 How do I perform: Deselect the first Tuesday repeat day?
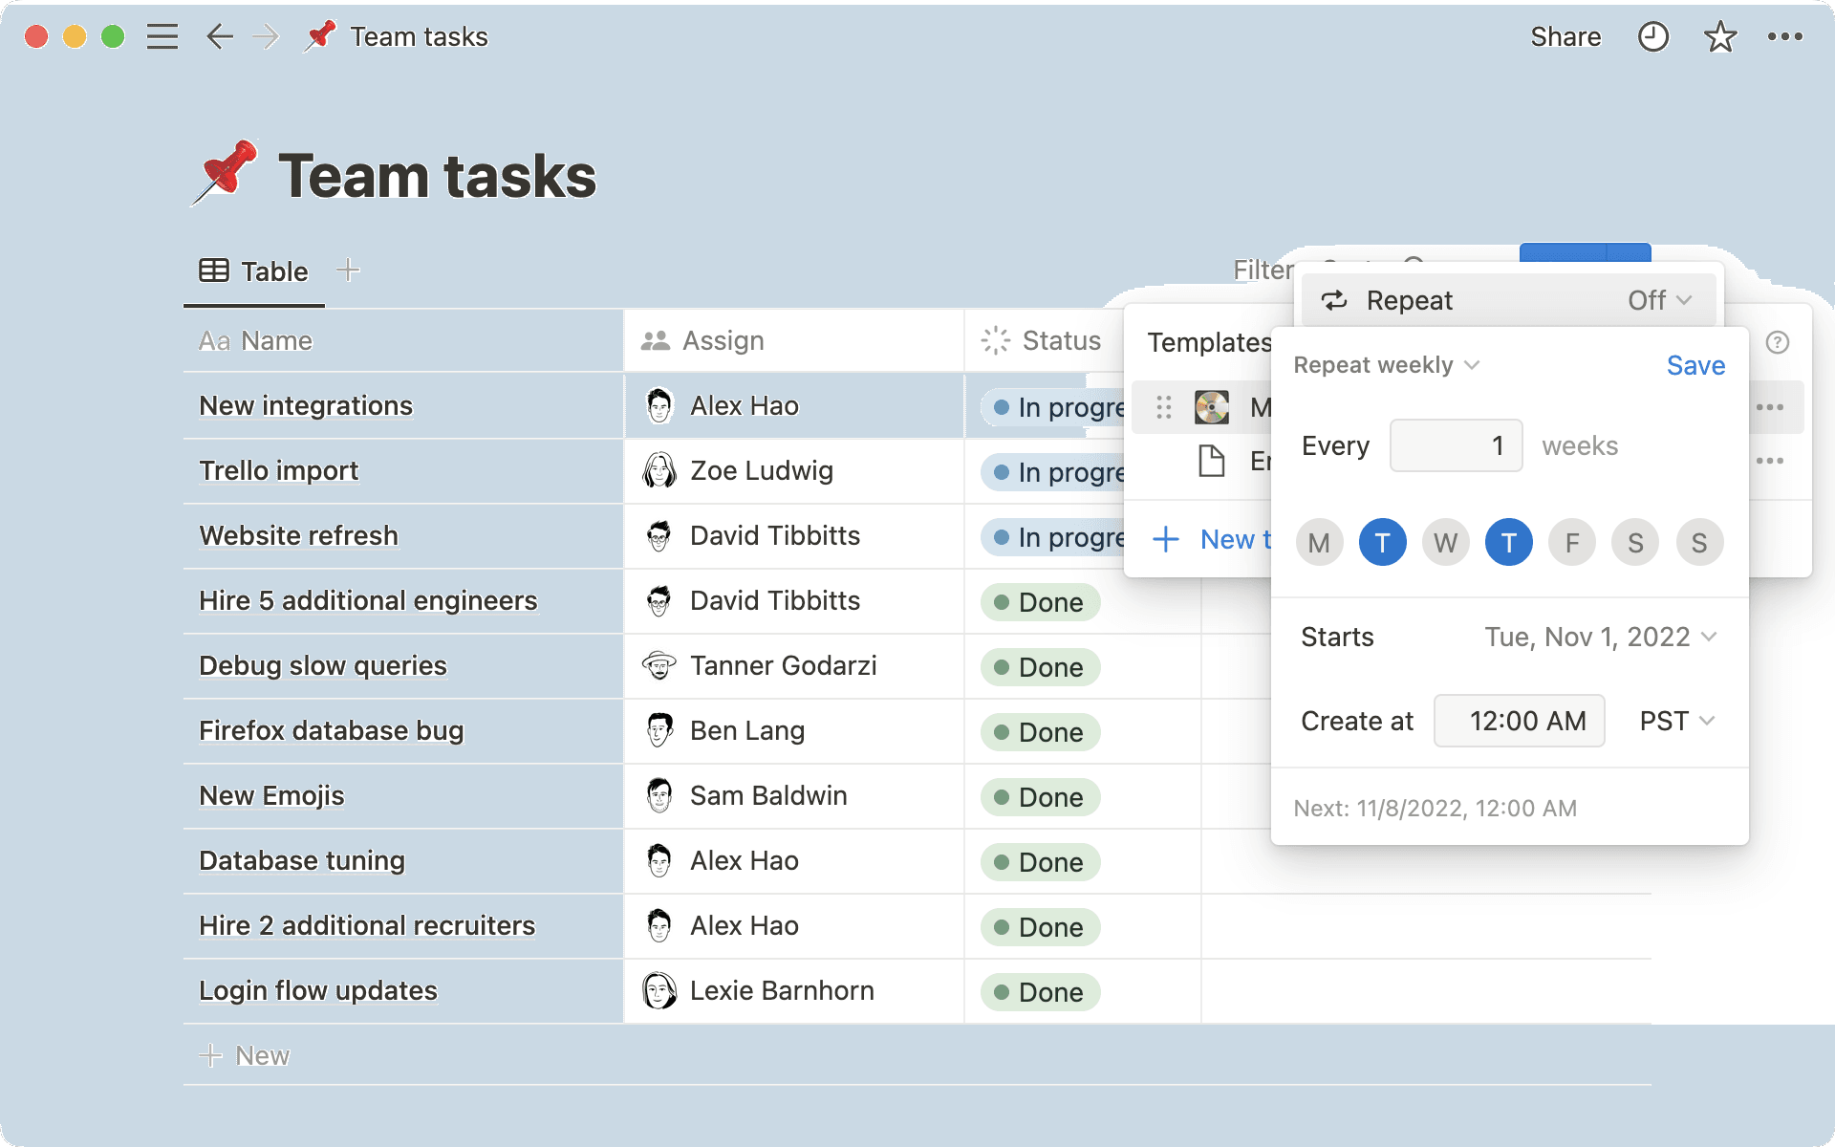coord(1382,542)
